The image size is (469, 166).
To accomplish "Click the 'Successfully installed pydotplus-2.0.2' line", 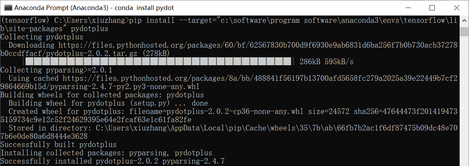I will [x=113, y=161].
